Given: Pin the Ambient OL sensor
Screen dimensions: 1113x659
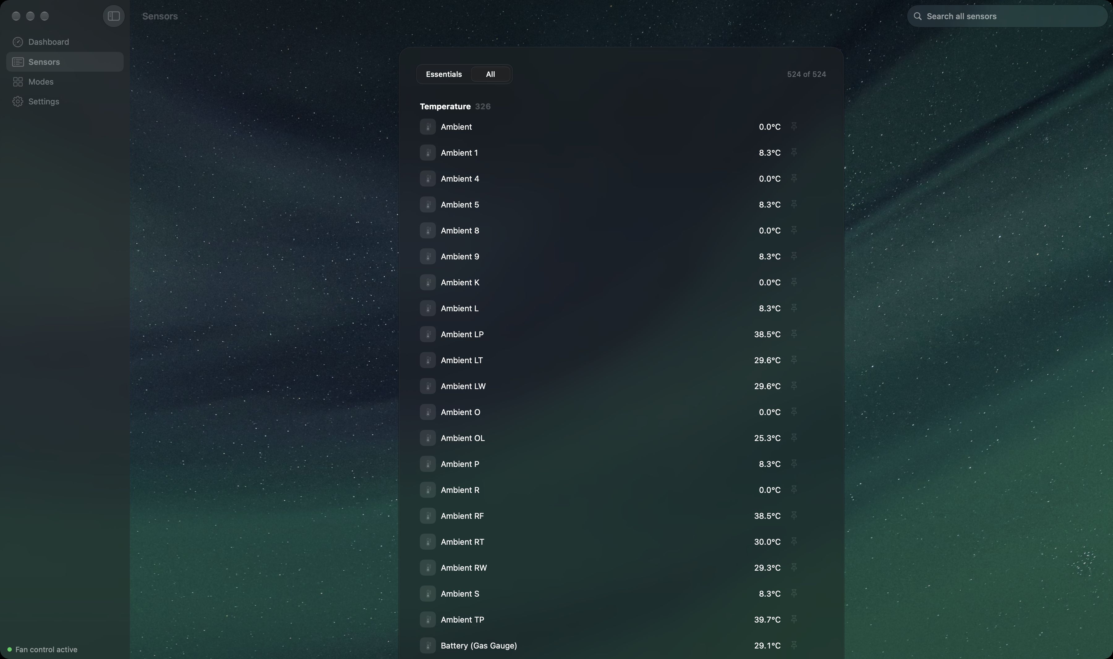Looking at the screenshot, I should (794, 438).
